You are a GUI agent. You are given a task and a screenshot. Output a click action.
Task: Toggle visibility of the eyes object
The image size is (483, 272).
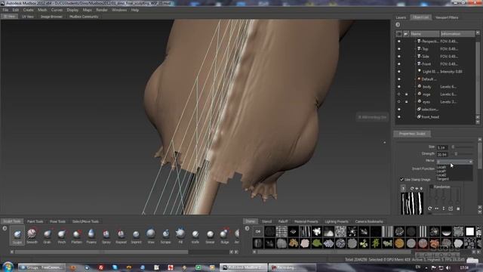click(x=399, y=102)
